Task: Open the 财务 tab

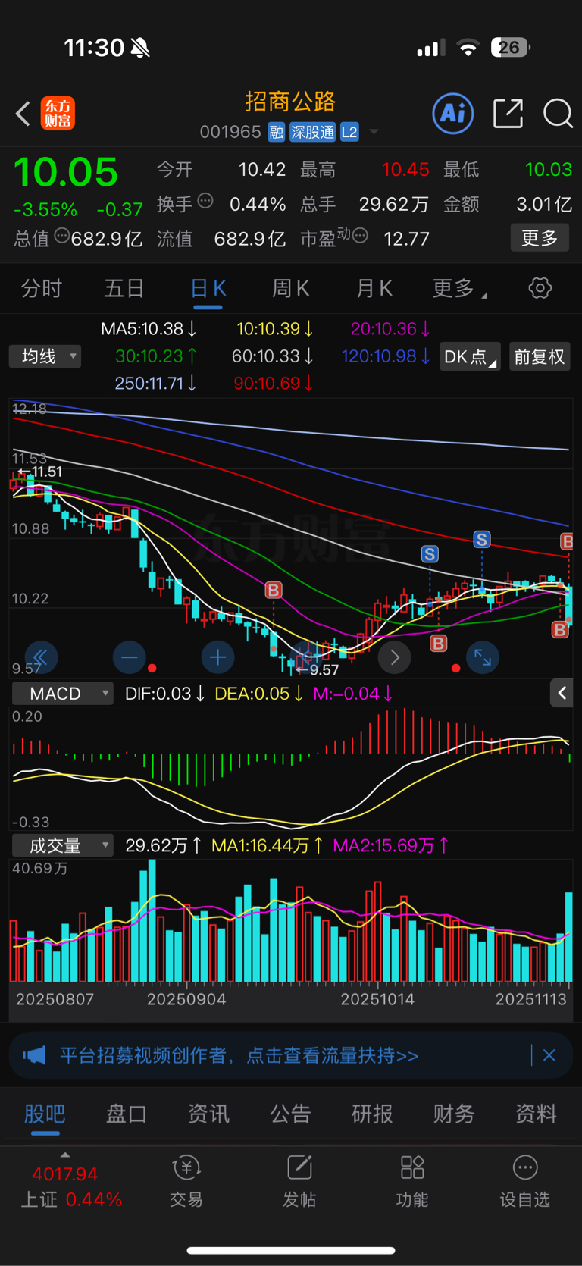Action: 454,1114
